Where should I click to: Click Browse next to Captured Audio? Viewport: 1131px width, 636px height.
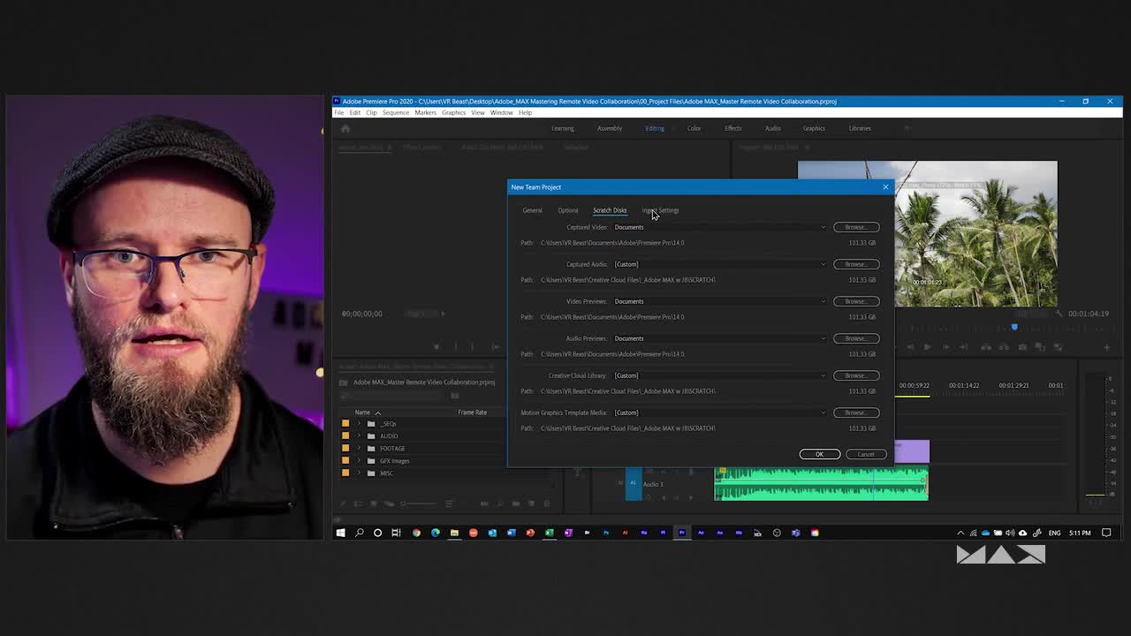854,264
